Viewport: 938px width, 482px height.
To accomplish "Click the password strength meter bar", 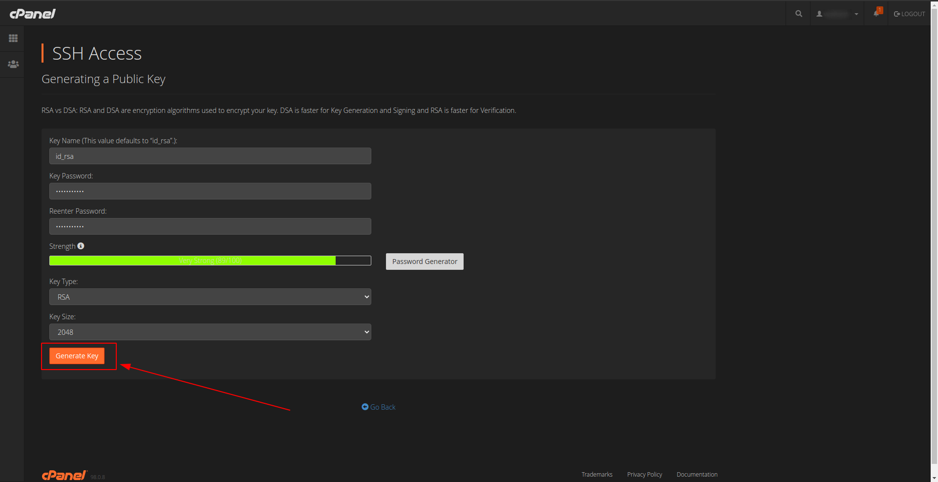I will 210,261.
